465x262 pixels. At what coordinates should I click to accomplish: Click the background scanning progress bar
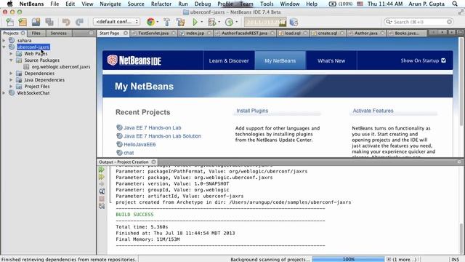point(349,259)
